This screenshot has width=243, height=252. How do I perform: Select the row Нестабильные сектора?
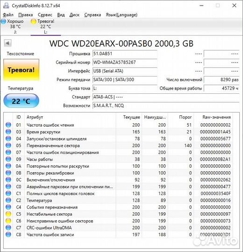[118, 214]
